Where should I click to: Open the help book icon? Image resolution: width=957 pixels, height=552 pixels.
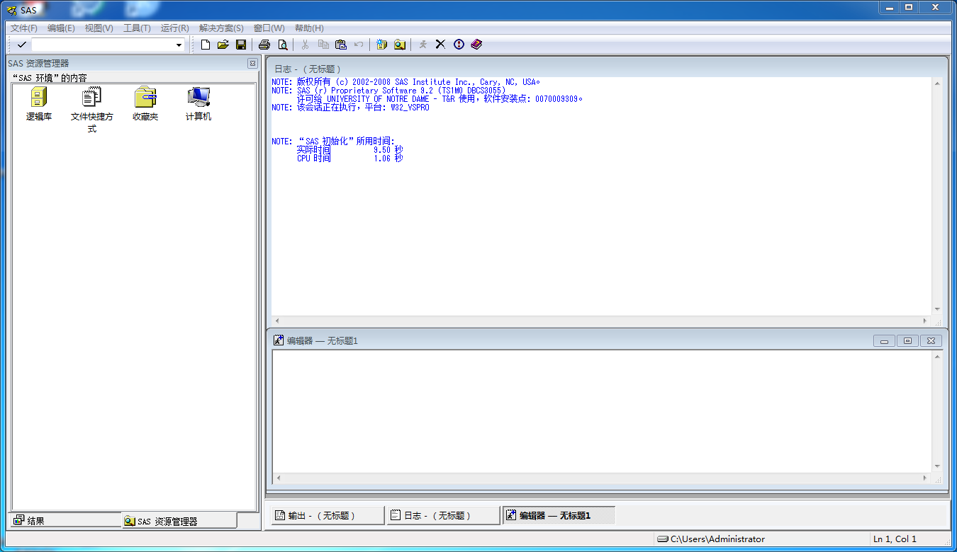tap(476, 45)
